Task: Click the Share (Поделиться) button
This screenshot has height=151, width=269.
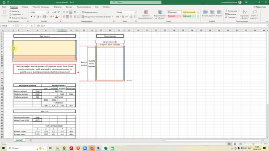Action: pos(259,7)
